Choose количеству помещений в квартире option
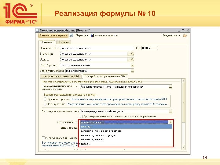Viewport: 220px width, 165px height. coord(126,131)
